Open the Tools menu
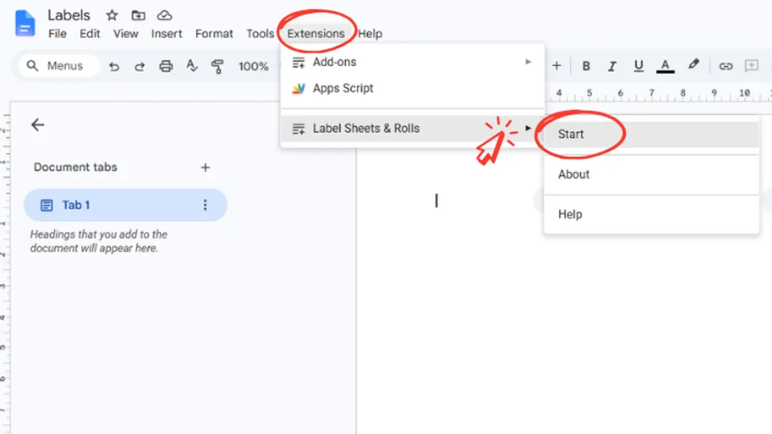The image size is (772, 434). pos(260,34)
